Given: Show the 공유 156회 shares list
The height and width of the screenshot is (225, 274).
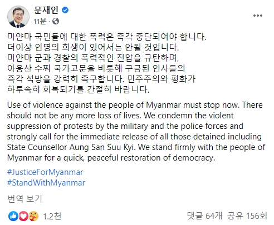Looking at the screenshot, I should pos(247,216).
